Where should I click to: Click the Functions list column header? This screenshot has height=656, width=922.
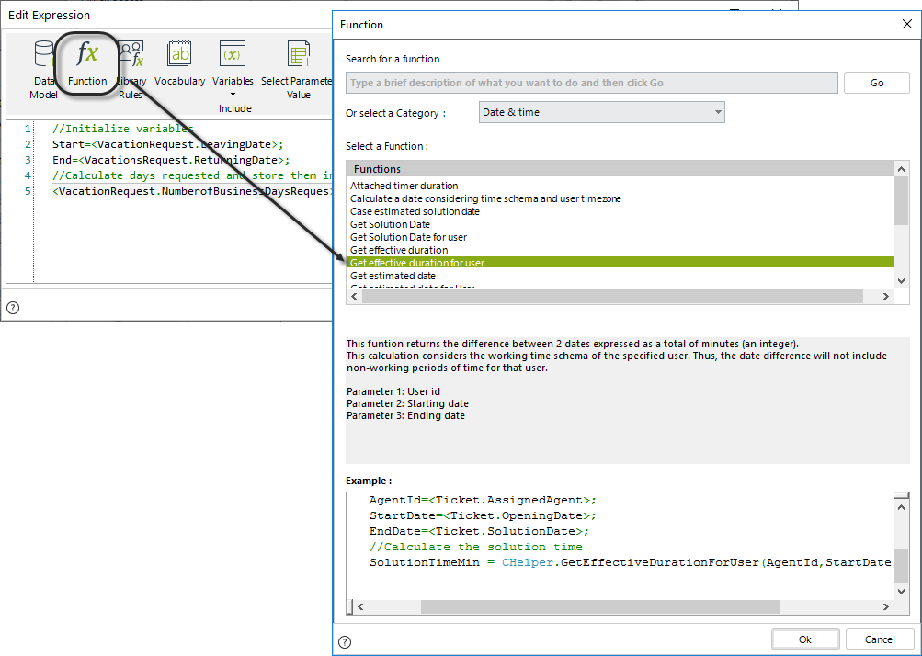[620, 169]
